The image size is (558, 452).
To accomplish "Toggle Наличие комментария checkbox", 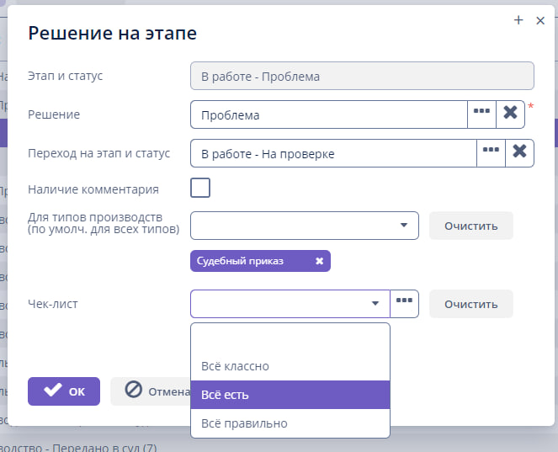I will click(200, 188).
